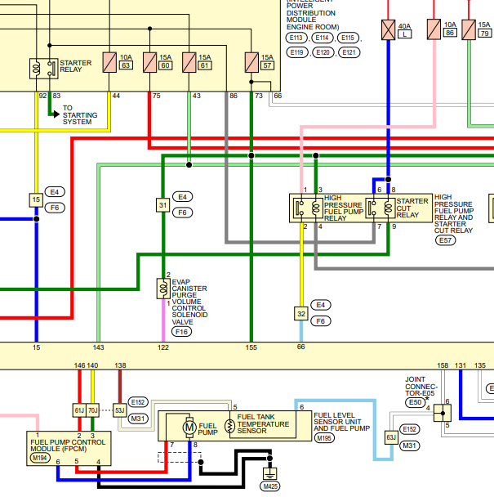The height and width of the screenshot is (497, 494).
Task: Click the fuel pump motor M symbol
Action: (x=189, y=428)
